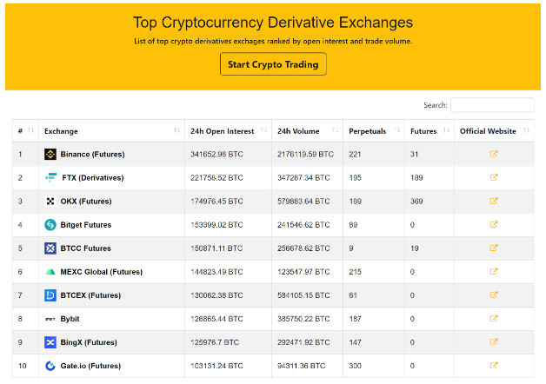Click the Top Cryptocurrency Derivative Exchanges heading
The width and height of the screenshot is (546, 384).
(x=273, y=23)
